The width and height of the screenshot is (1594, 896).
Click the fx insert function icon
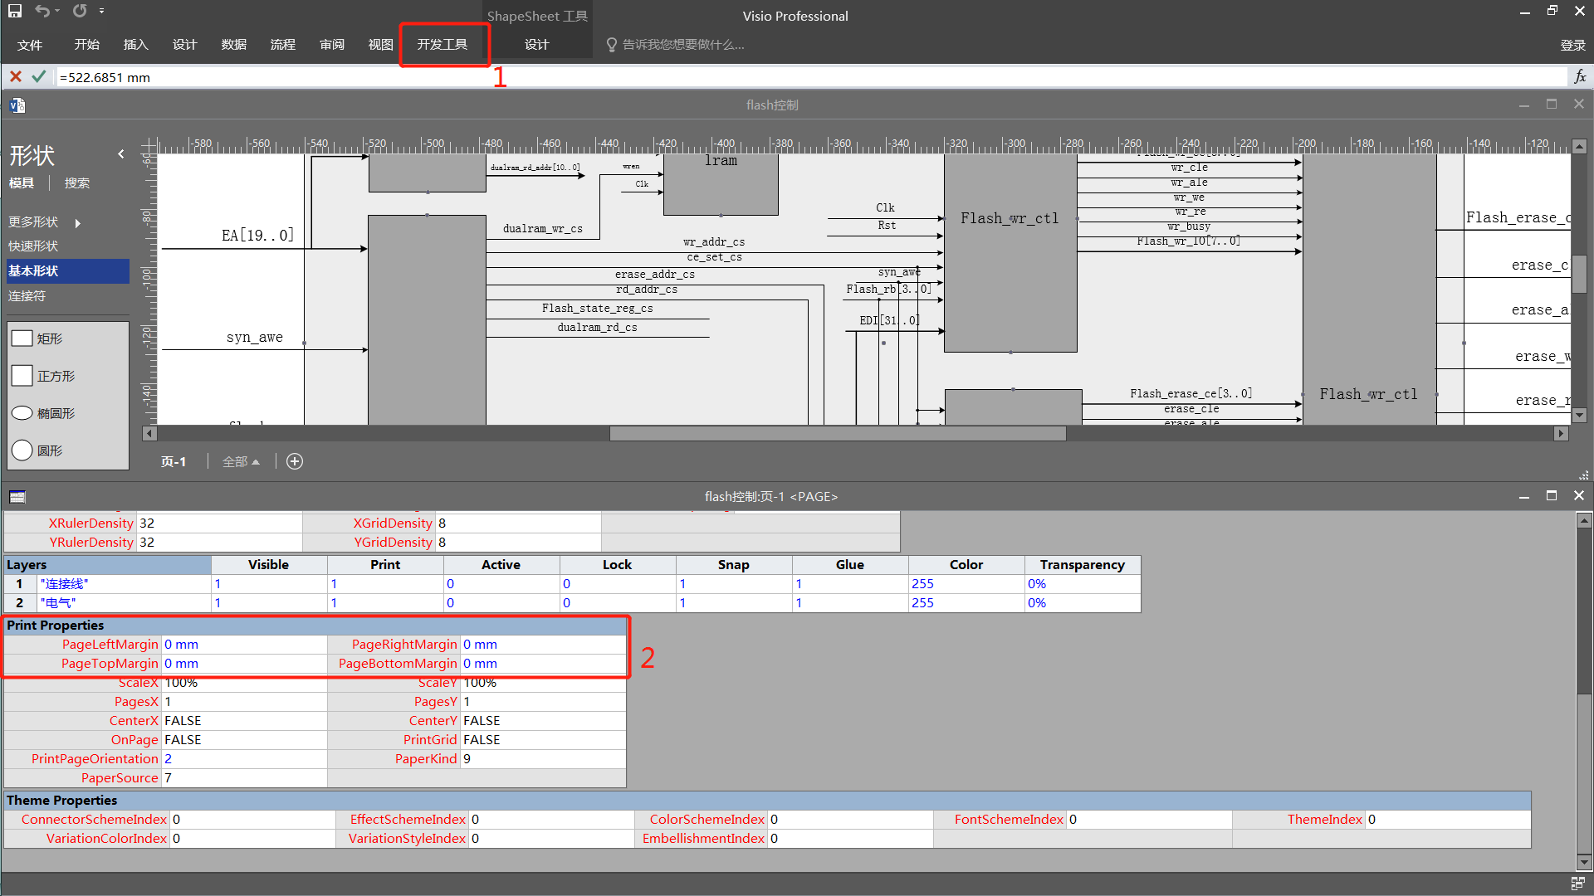[1580, 76]
